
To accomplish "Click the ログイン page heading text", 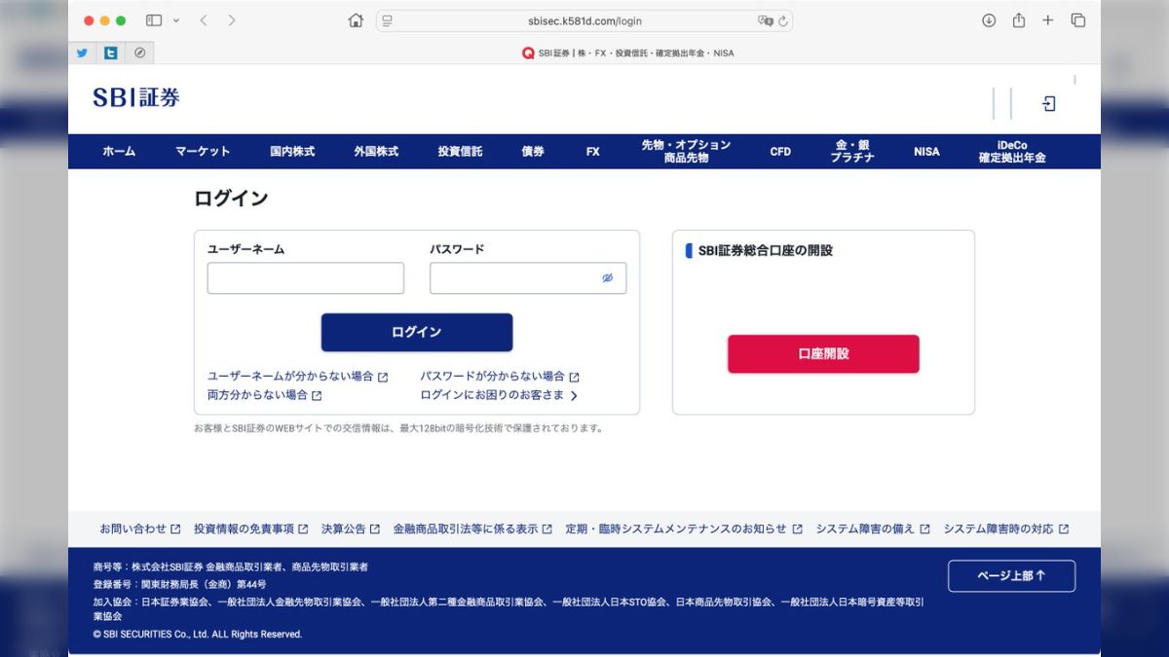I will tap(231, 199).
